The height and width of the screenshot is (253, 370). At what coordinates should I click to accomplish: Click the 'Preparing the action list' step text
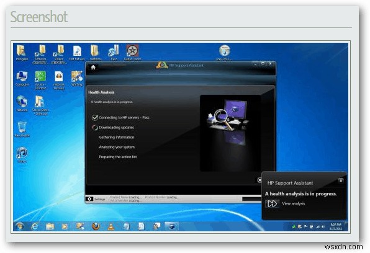[x=118, y=157]
